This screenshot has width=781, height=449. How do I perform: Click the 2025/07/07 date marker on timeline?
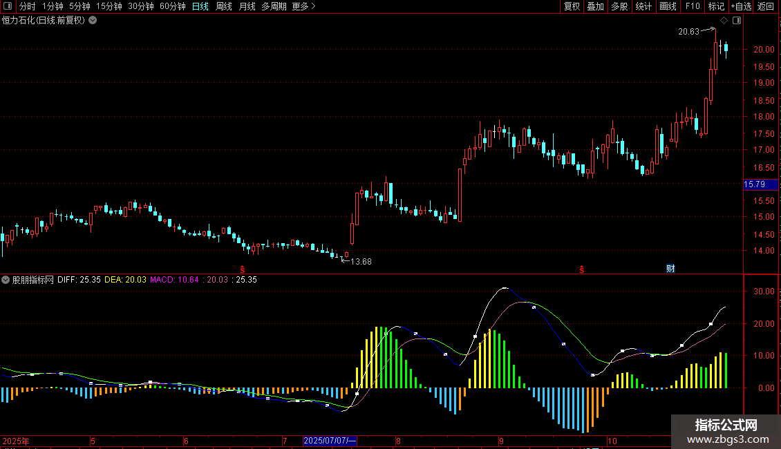point(330,441)
